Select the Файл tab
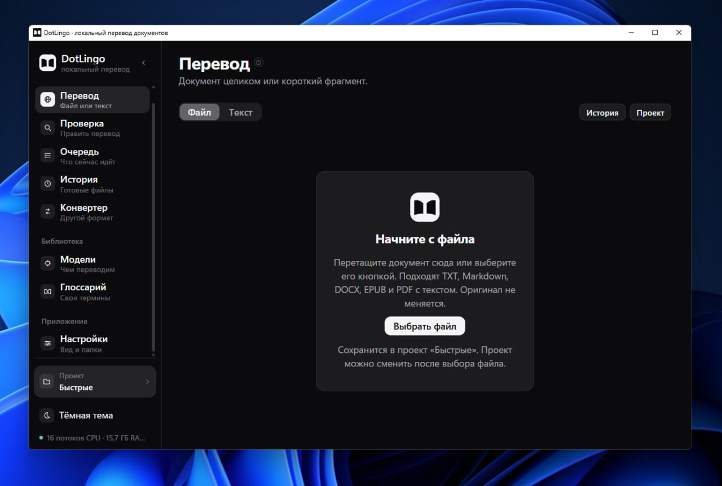The width and height of the screenshot is (722, 486). 200,112
